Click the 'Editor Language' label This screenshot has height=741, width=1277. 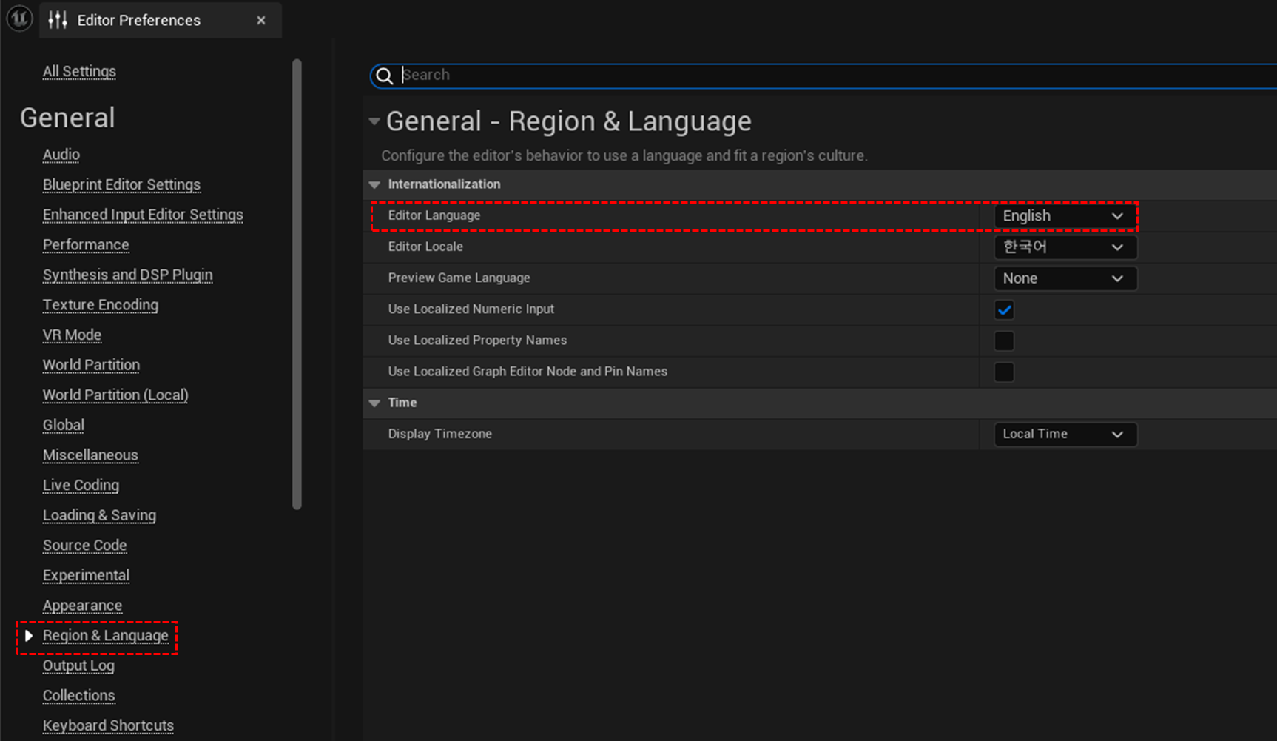click(434, 215)
